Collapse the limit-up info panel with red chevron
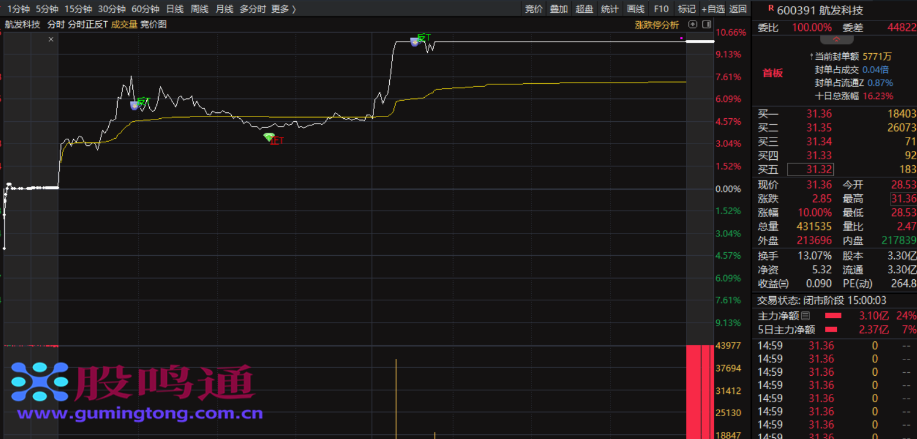 (x=836, y=40)
